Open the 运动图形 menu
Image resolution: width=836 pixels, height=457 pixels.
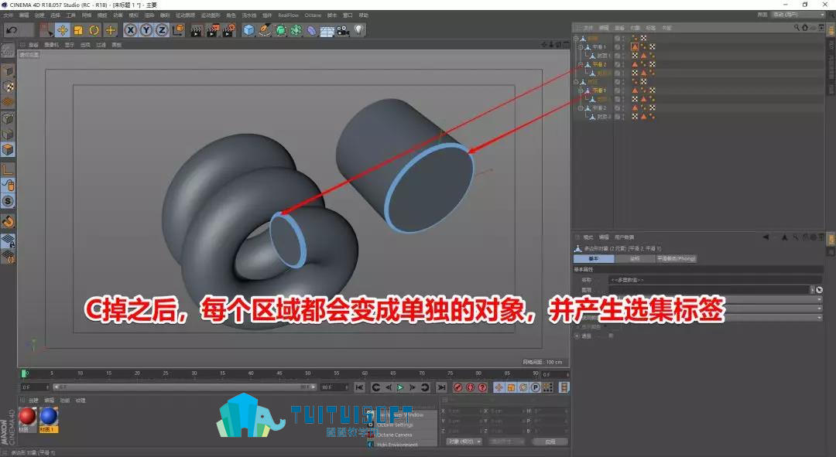coord(210,15)
